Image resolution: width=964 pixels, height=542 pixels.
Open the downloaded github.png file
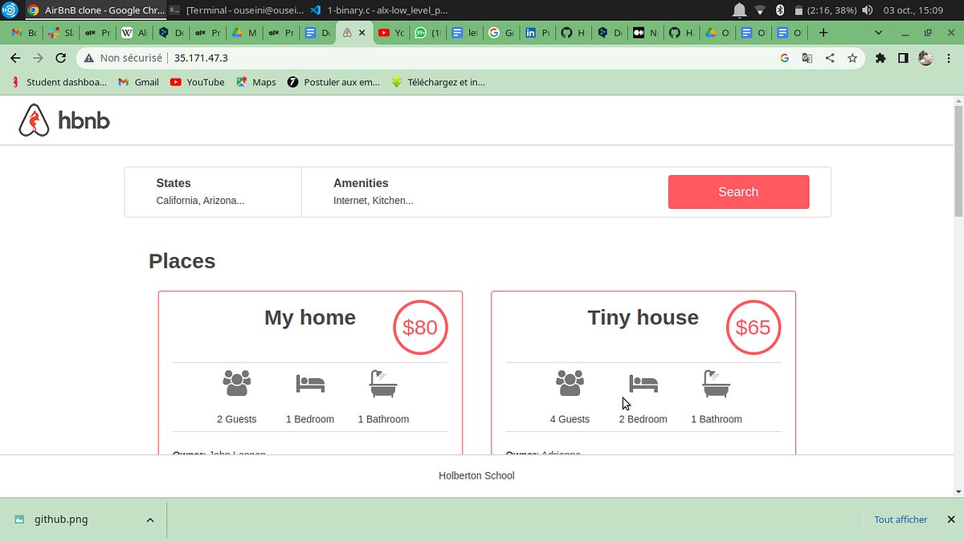coord(61,520)
